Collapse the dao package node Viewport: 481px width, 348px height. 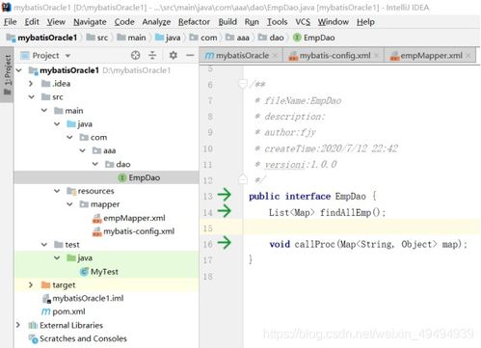95,164
